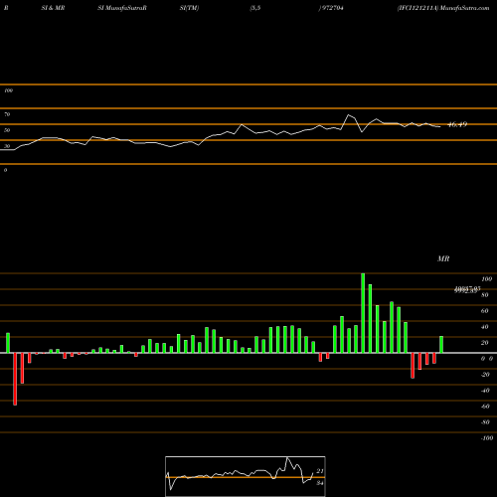This screenshot has width=497, height=497.
Task: Click the 21 label in mini chart
Action: [320, 471]
